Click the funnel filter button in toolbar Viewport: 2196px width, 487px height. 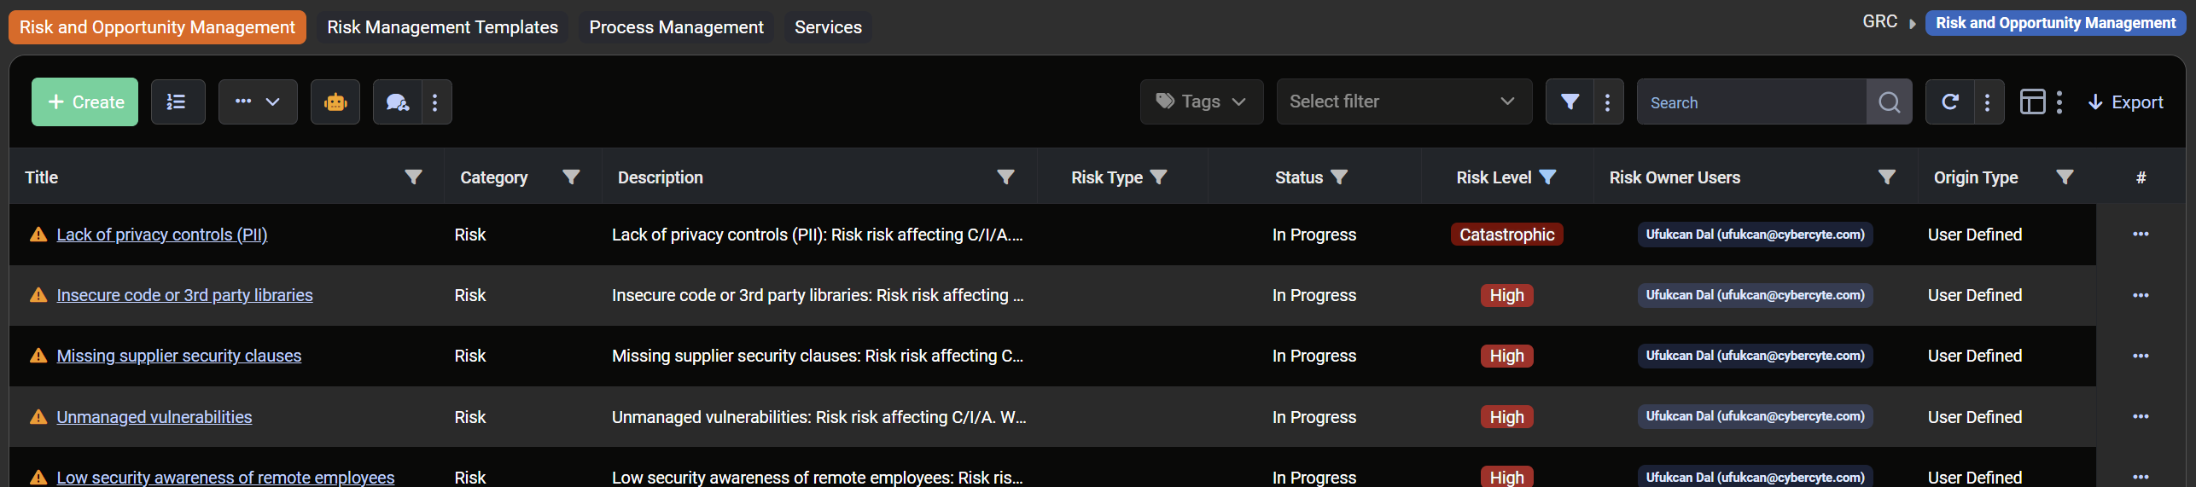pyautogui.click(x=1569, y=102)
